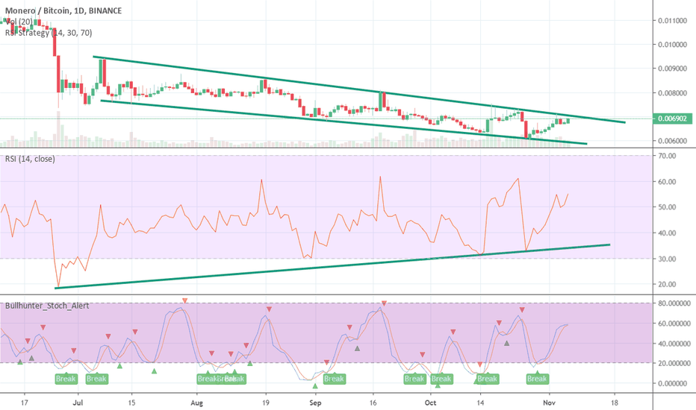Click the green up-triangle marker just above Sep

pyautogui.click(x=315, y=386)
